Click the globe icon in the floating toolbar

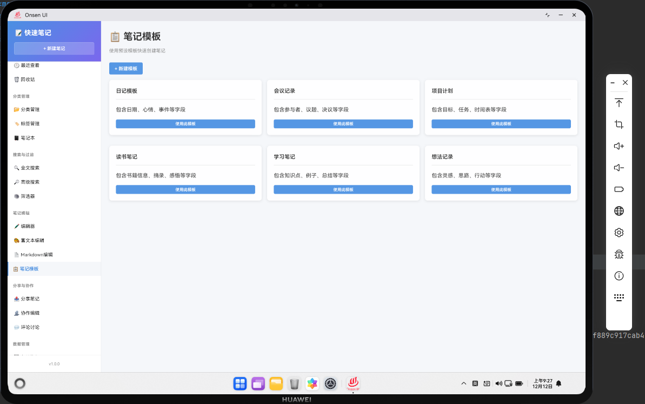[619, 210]
